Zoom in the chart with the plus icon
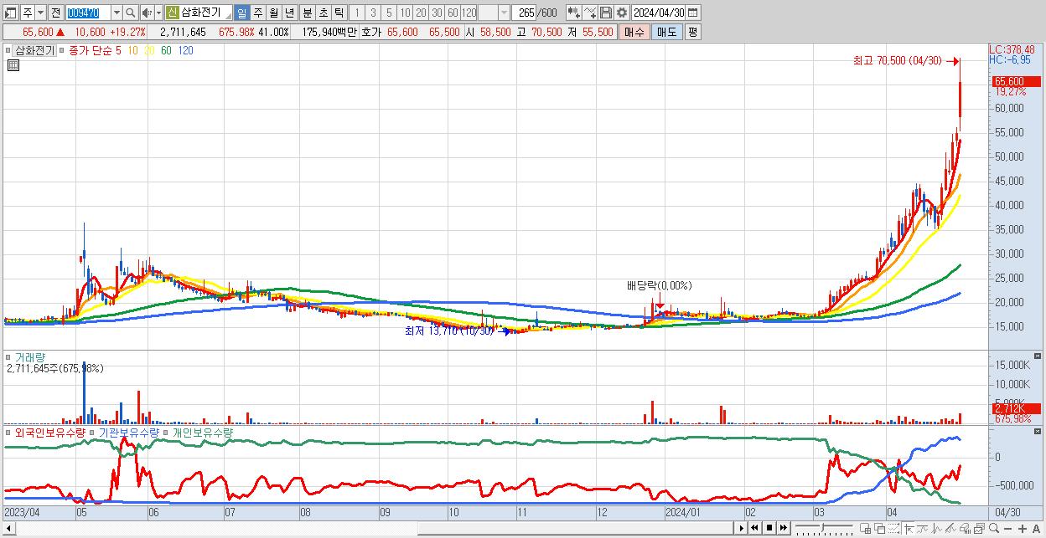Screen dimensions: 1046x538 coord(1023,529)
